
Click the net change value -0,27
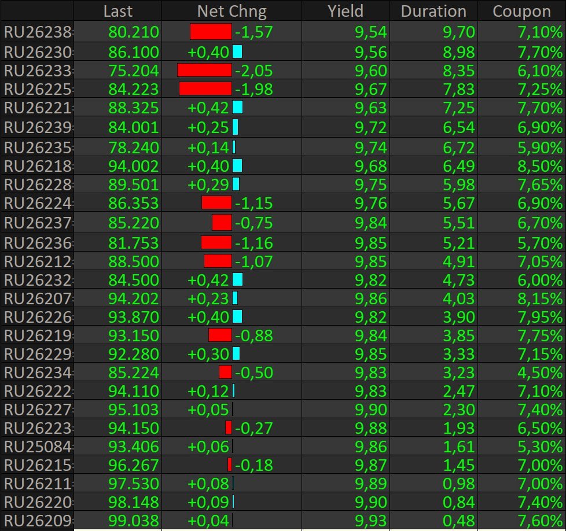coord(253,428)
